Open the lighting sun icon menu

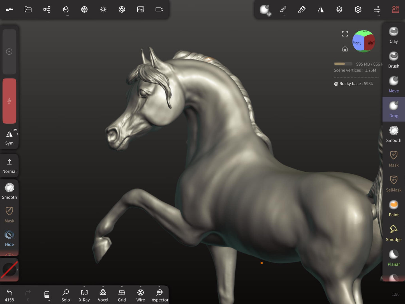coord(103,10)
